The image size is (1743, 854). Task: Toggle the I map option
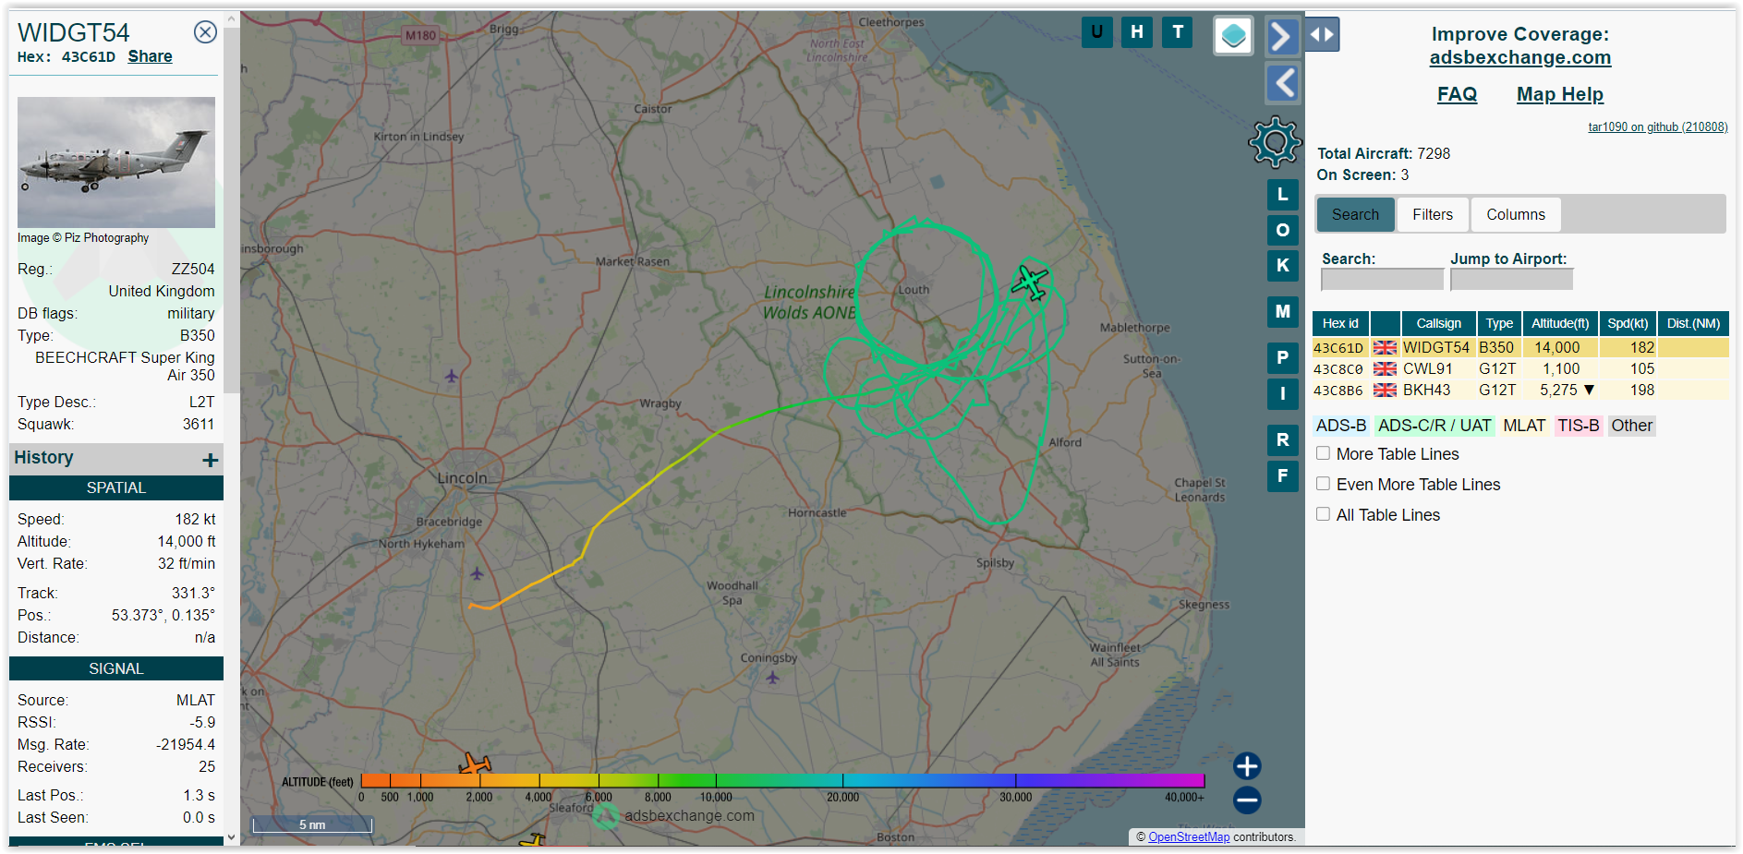point(1283,393)
